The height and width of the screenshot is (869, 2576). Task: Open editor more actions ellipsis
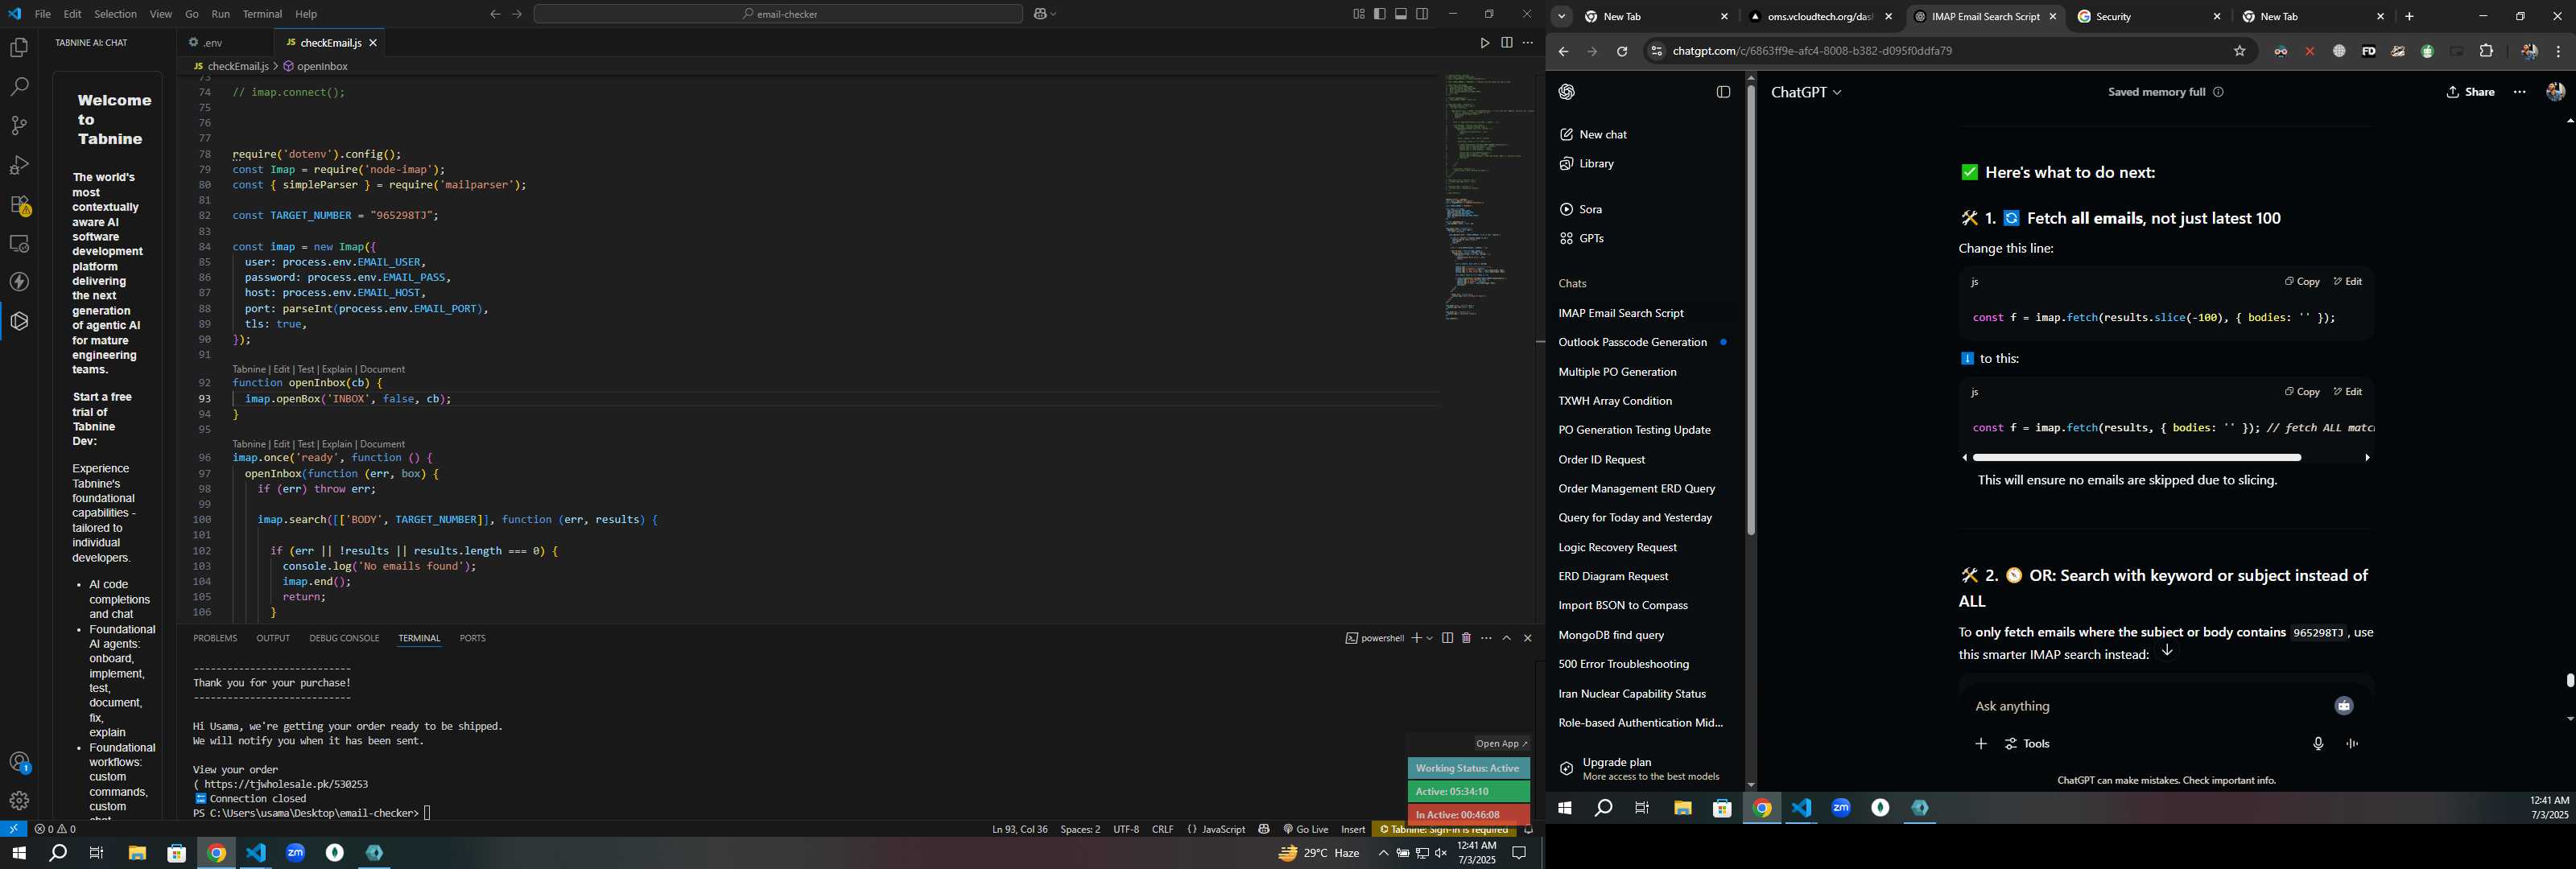pos(1528,43)
